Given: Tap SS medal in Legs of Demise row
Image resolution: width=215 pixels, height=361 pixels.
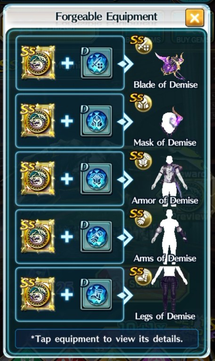Looking at the screenshot, I should pos(38,294).
